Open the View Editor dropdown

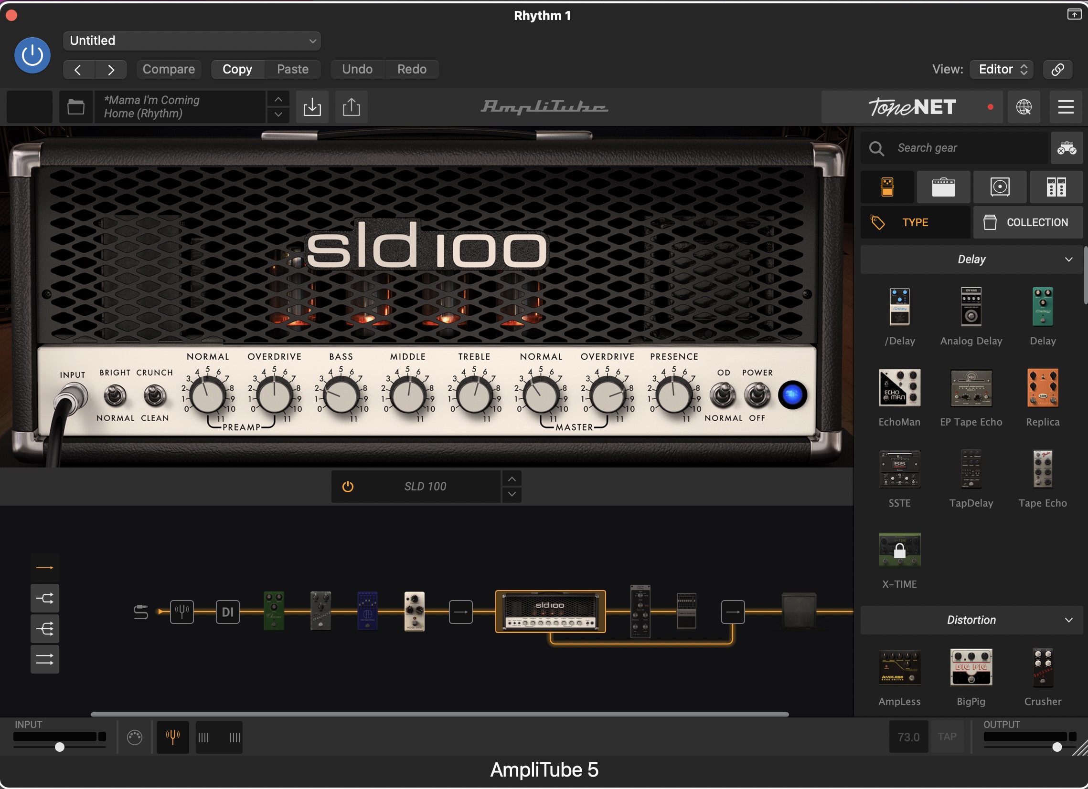1001,70
